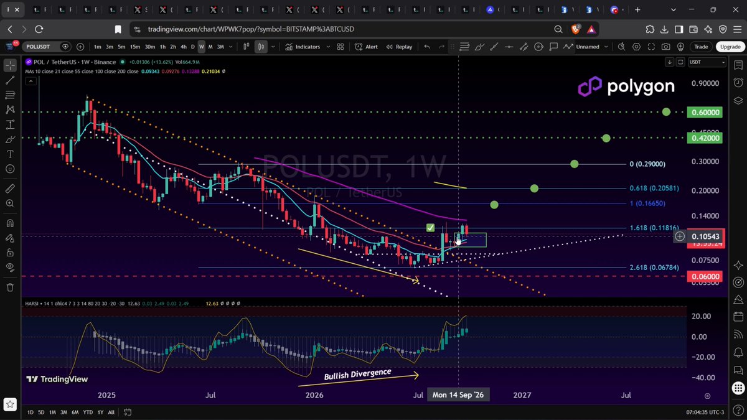This screenshot has width=747, height=420.
Task: Undo the last chart action
Action: coord(427,47)
